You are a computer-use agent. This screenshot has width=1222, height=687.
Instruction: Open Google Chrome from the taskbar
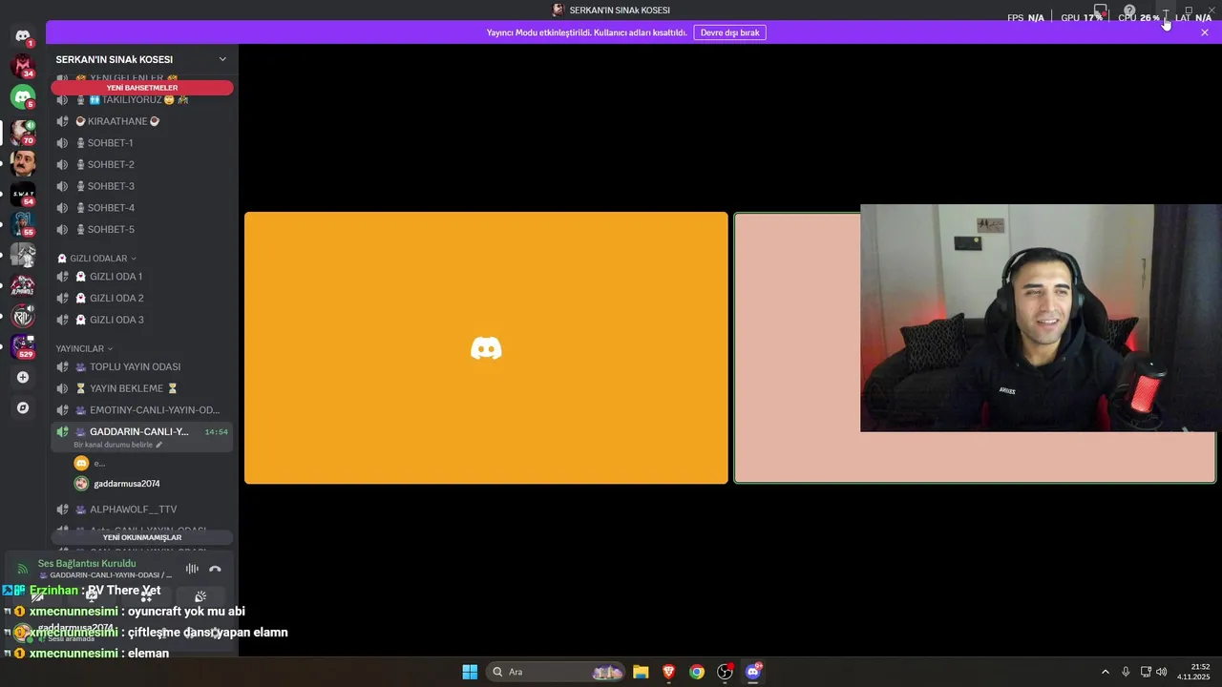(697, 672)
